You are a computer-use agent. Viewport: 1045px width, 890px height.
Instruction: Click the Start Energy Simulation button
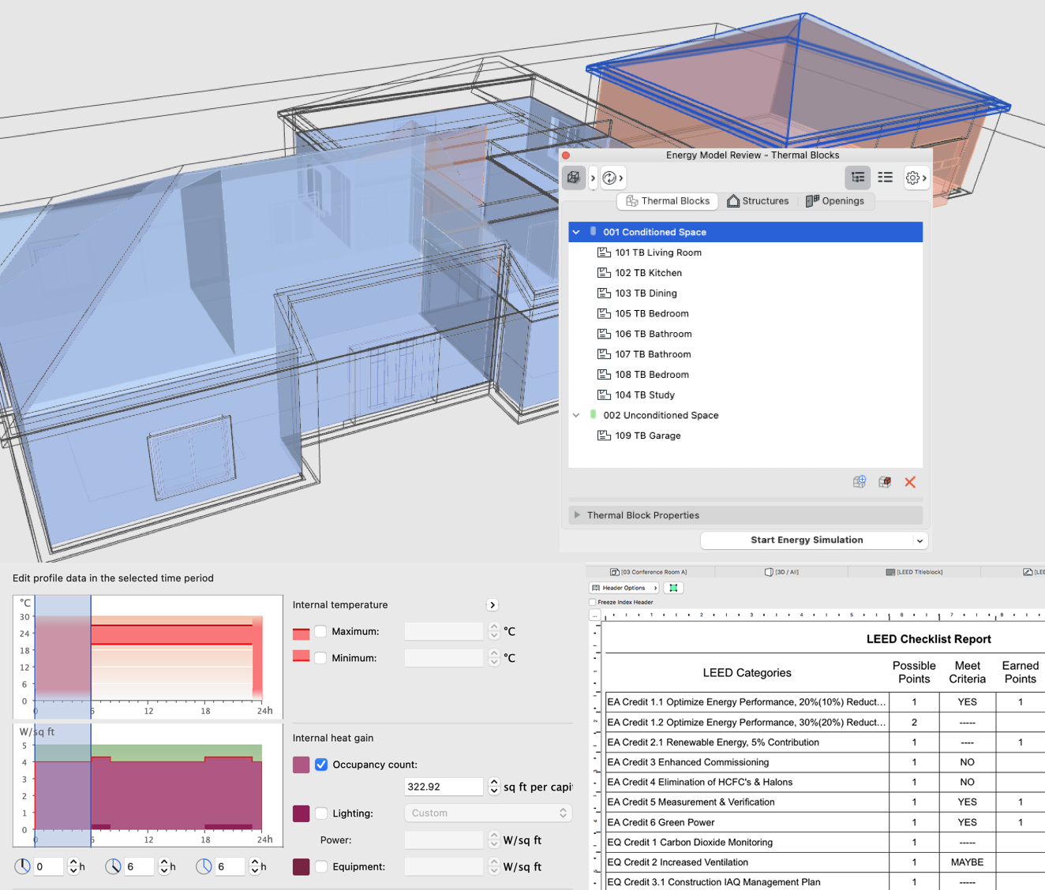(807, 540)
